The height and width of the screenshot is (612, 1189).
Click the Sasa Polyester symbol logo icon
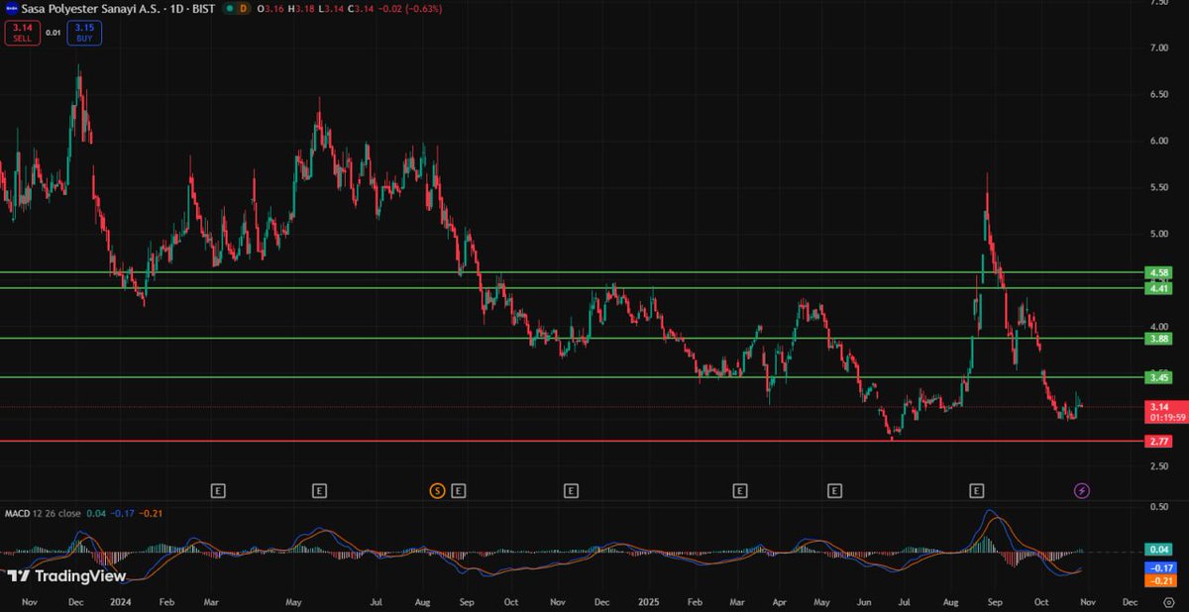11,8
